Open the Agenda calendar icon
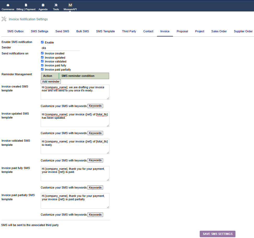The height and width of the screenshot is (238, 254). [43, 5]
